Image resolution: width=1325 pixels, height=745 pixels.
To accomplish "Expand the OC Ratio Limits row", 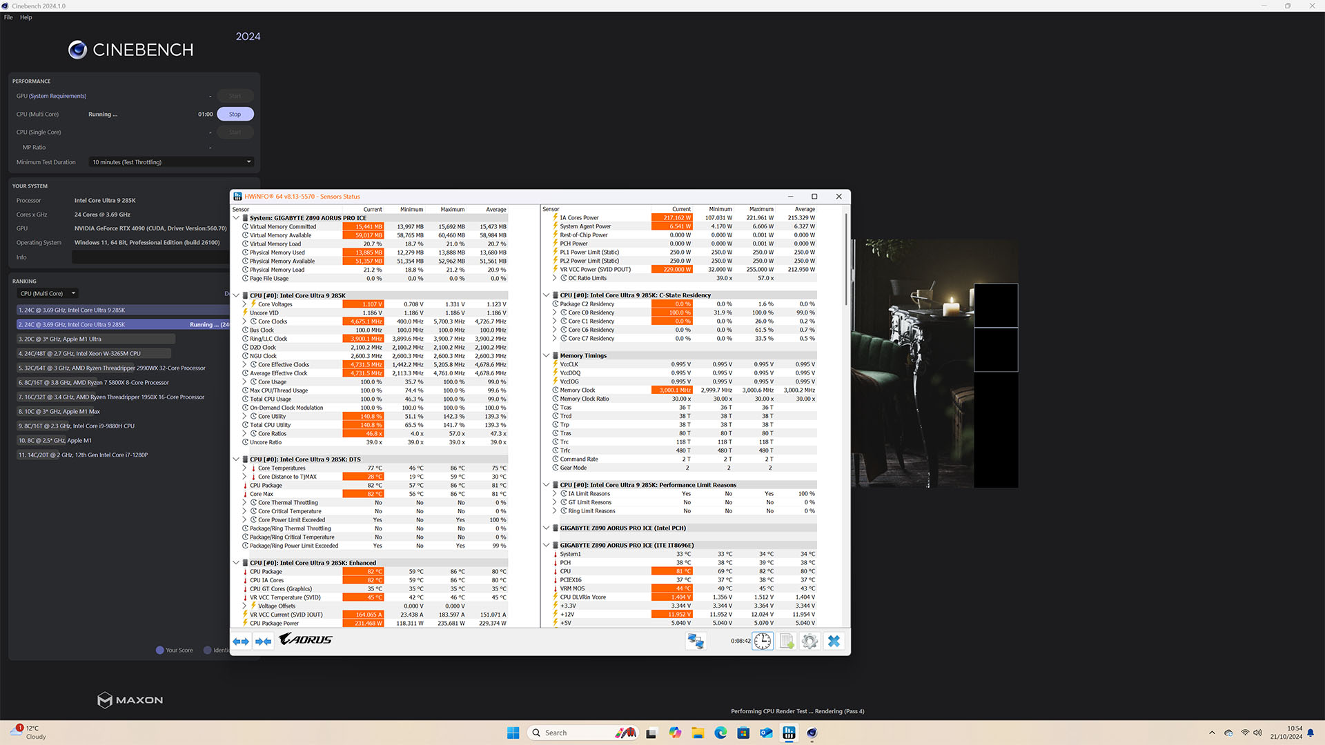I will tap(554, 278).
